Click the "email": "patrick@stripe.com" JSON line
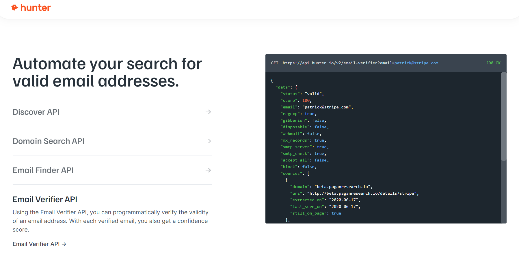The width and height of the screenshot is (519, 263). pos(317,107)
